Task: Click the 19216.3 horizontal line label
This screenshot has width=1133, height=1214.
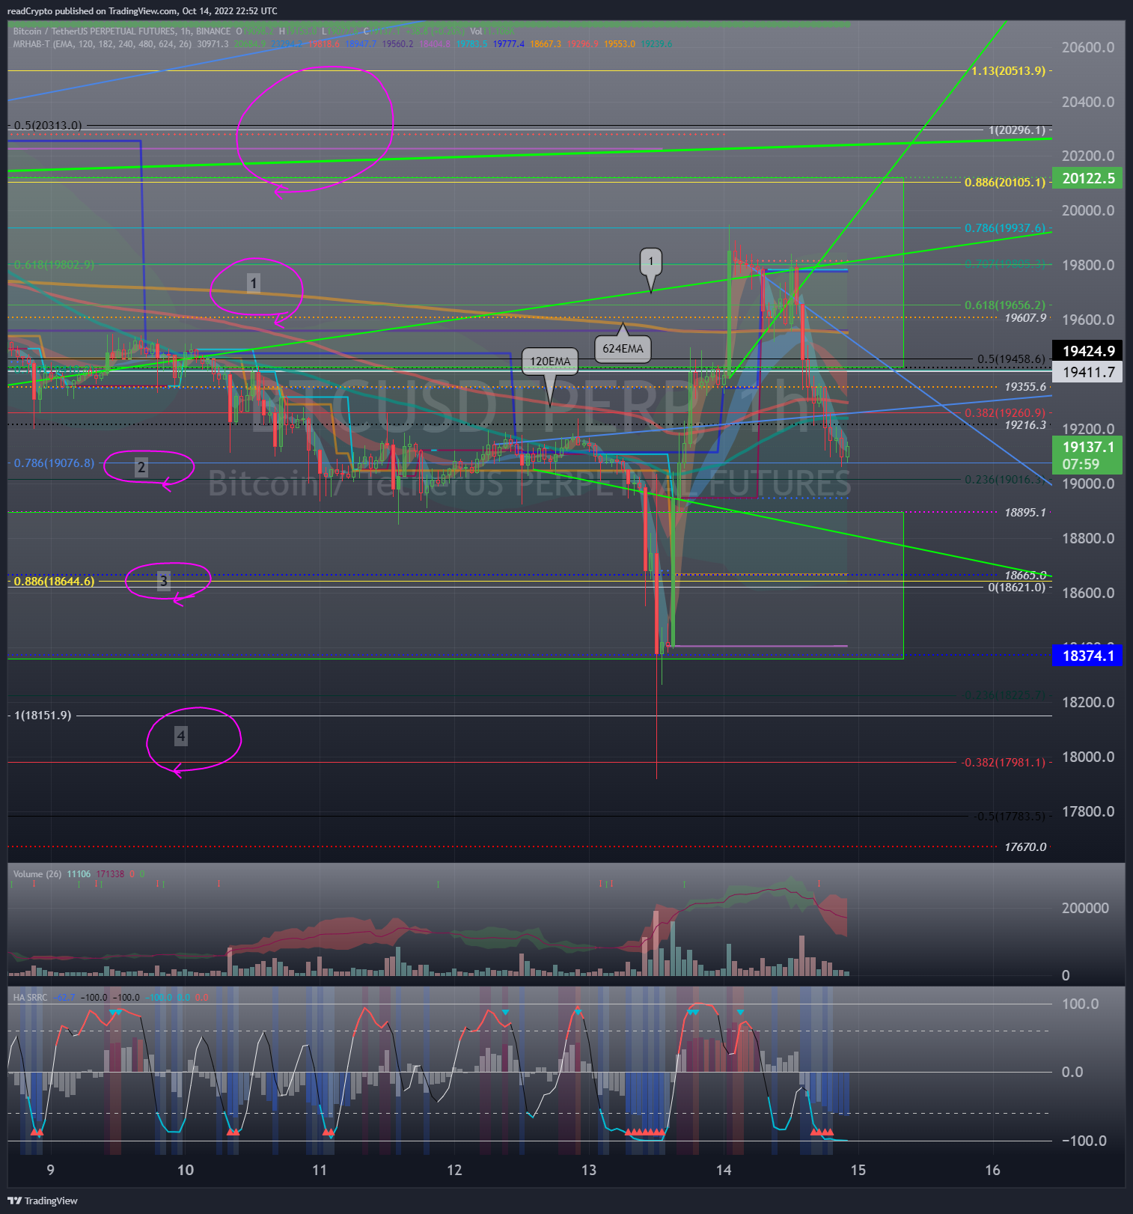Action: pos(1025,425)
